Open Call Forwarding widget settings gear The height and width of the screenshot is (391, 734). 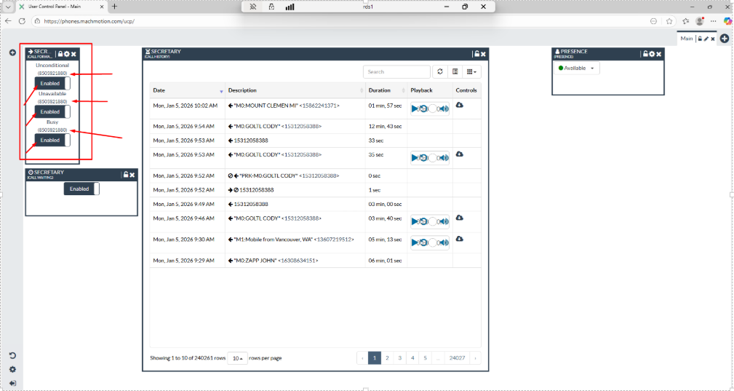click(x=67, y=54)
